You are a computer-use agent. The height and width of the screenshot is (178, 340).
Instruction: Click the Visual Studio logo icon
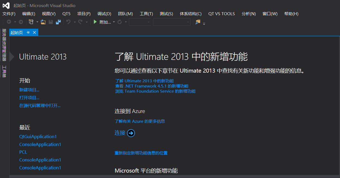[6, 5]
